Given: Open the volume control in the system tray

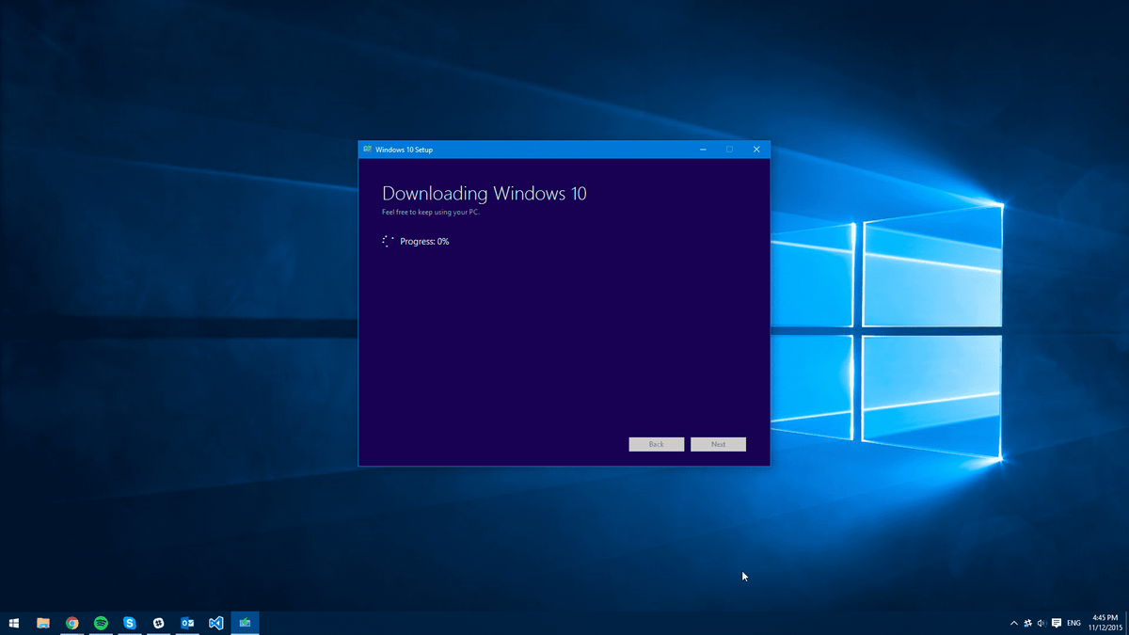Looking at the screenshot, I should click(1042, 622).
